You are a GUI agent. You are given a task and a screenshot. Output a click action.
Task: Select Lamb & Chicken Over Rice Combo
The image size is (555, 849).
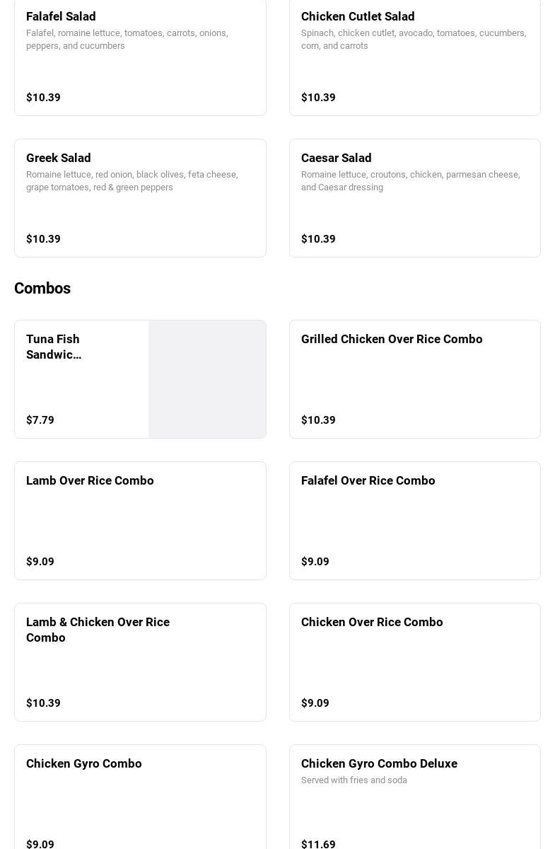tap(140, 662)
